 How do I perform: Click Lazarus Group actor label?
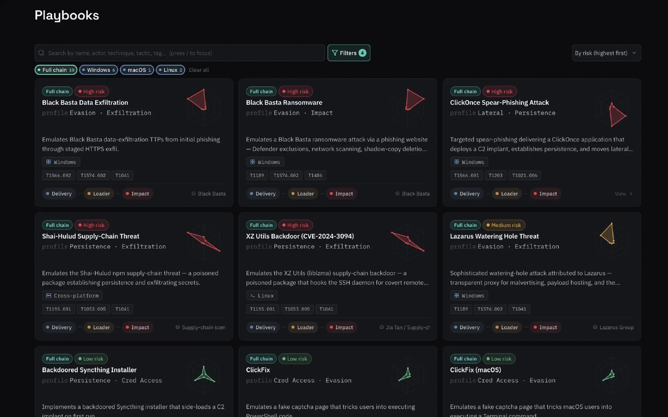tap(617, 327)
